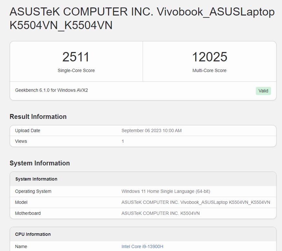Click the large System Information section heading
Image resolution: width=282 pixels, height=251 pixels.
(x=40, y=163)
